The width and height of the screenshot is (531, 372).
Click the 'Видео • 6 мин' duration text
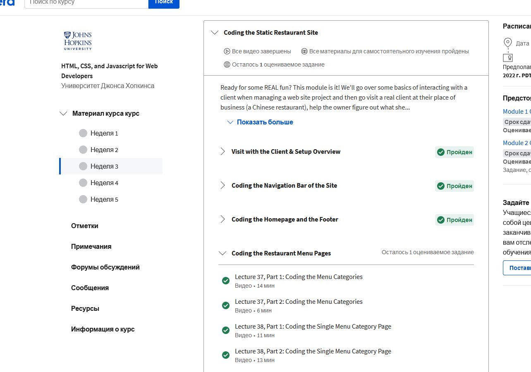point(253,311)
